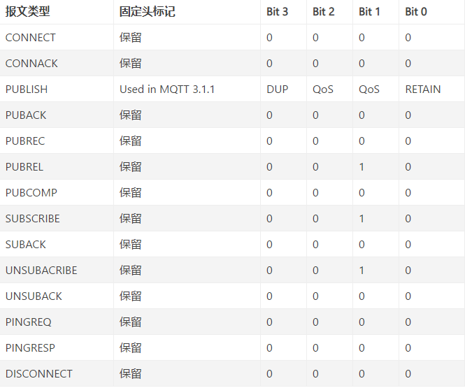Click "Used in MQTT 3.1.1" text

point(166,89)
